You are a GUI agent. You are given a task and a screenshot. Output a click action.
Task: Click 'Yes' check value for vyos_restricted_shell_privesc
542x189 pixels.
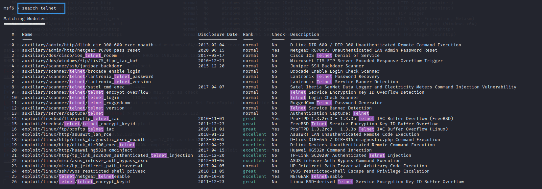pyautogui.click(x=276, y=171)
